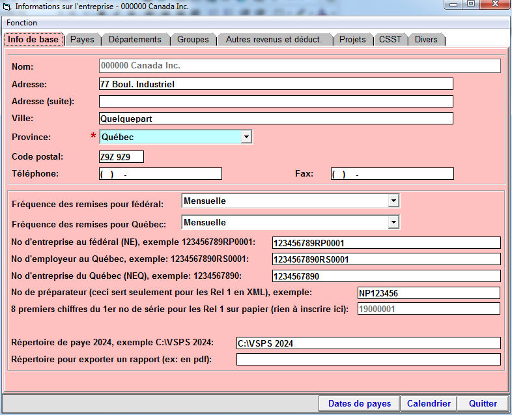Open Québec remittance frequency dropdown
512x415 pixels.
point(393,223)
